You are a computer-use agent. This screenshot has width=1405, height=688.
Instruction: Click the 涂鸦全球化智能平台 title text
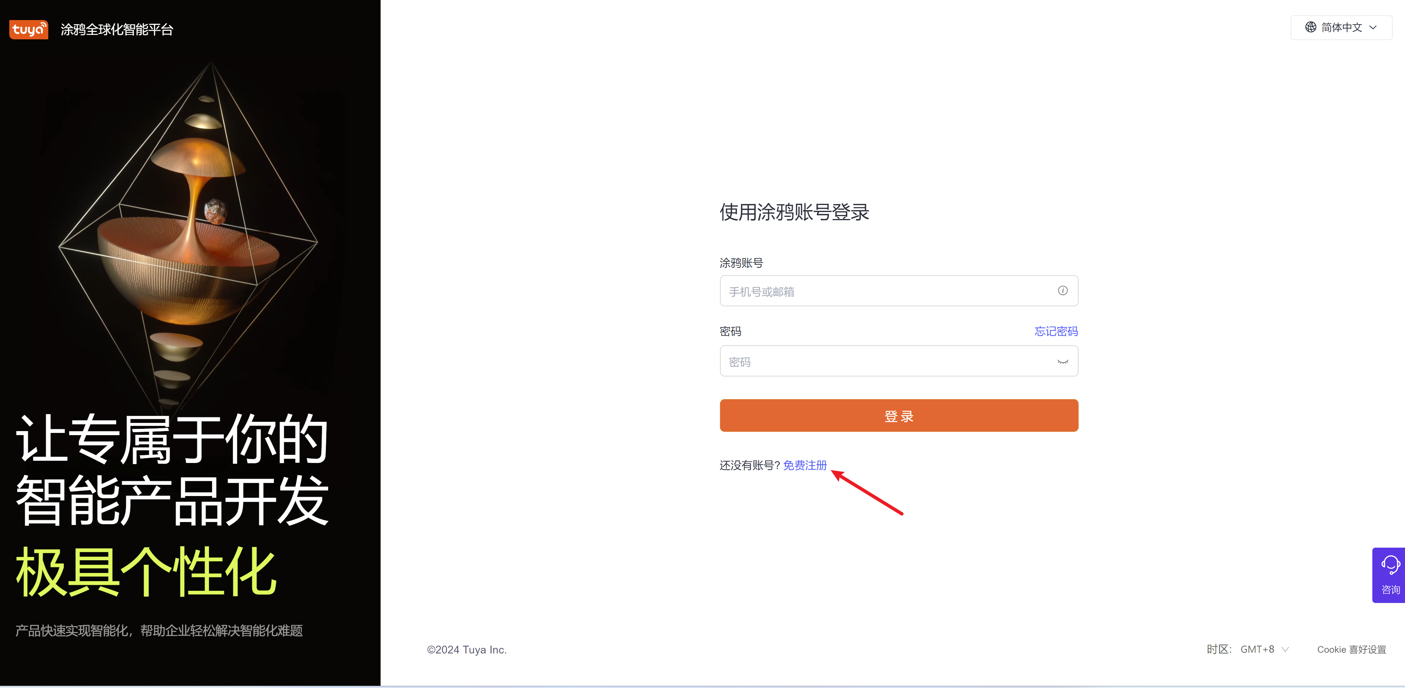point(117,29)
